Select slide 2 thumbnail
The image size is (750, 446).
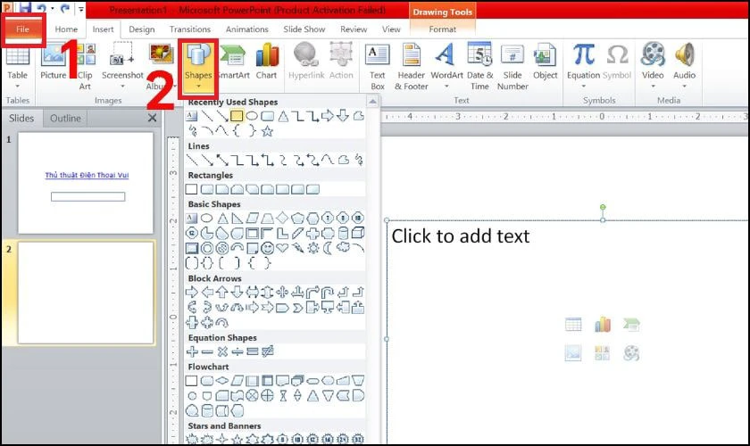pos(86,293)
